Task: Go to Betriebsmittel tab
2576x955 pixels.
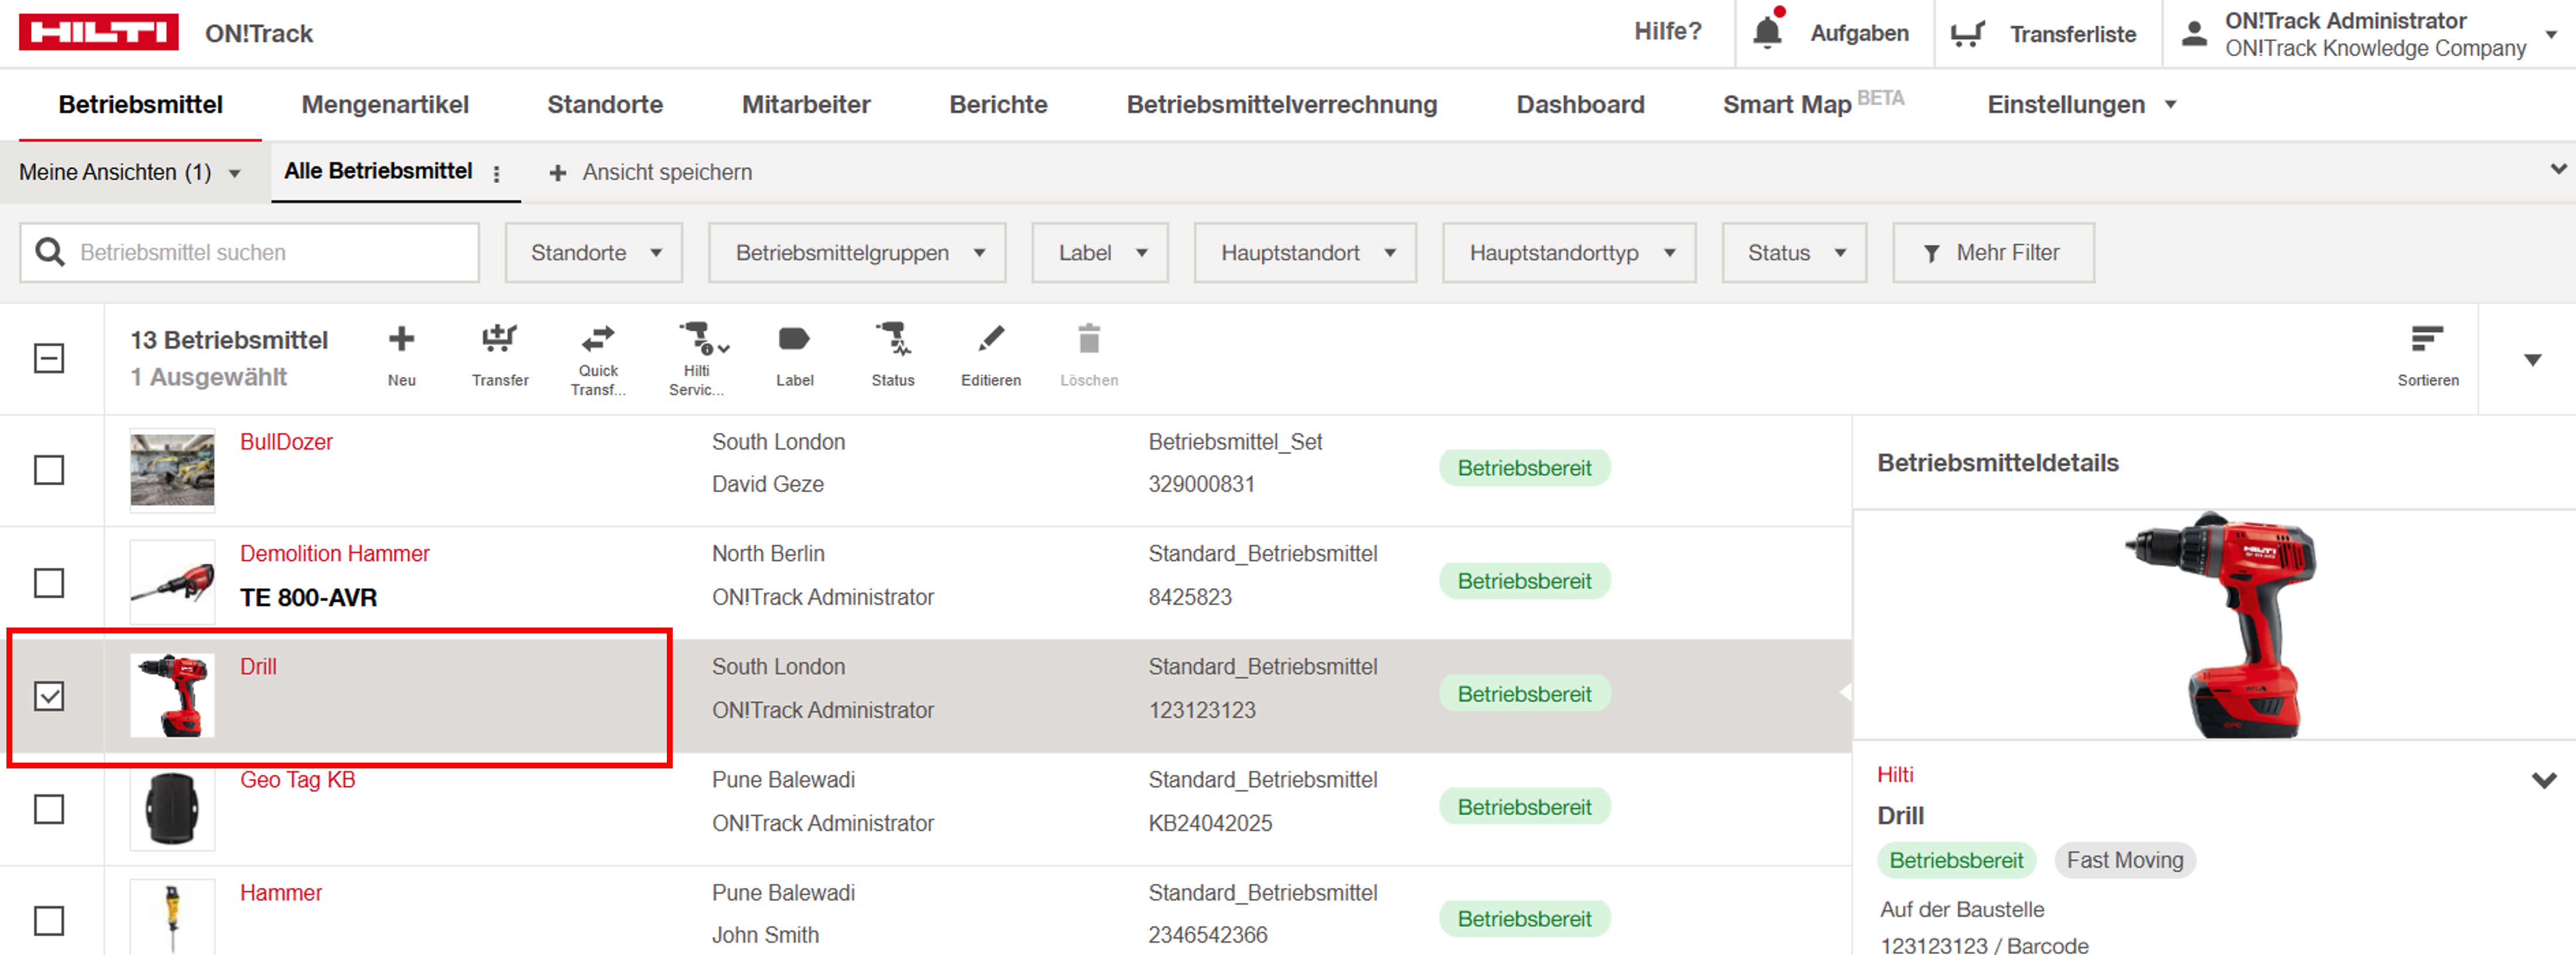Action: [x=140, y=104]
